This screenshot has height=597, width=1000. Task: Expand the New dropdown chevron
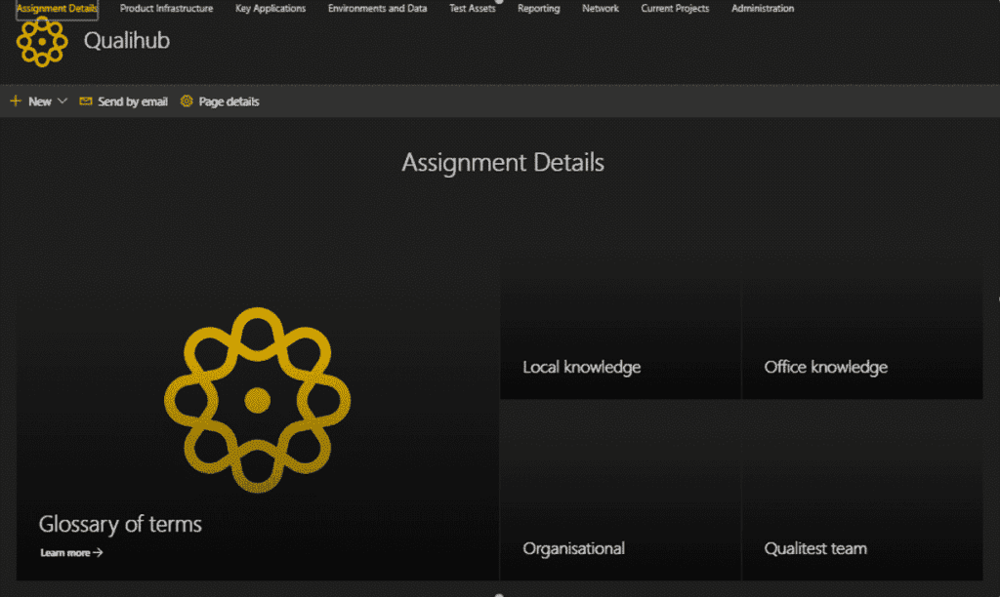pyautogui.click(x=62, y=100)
